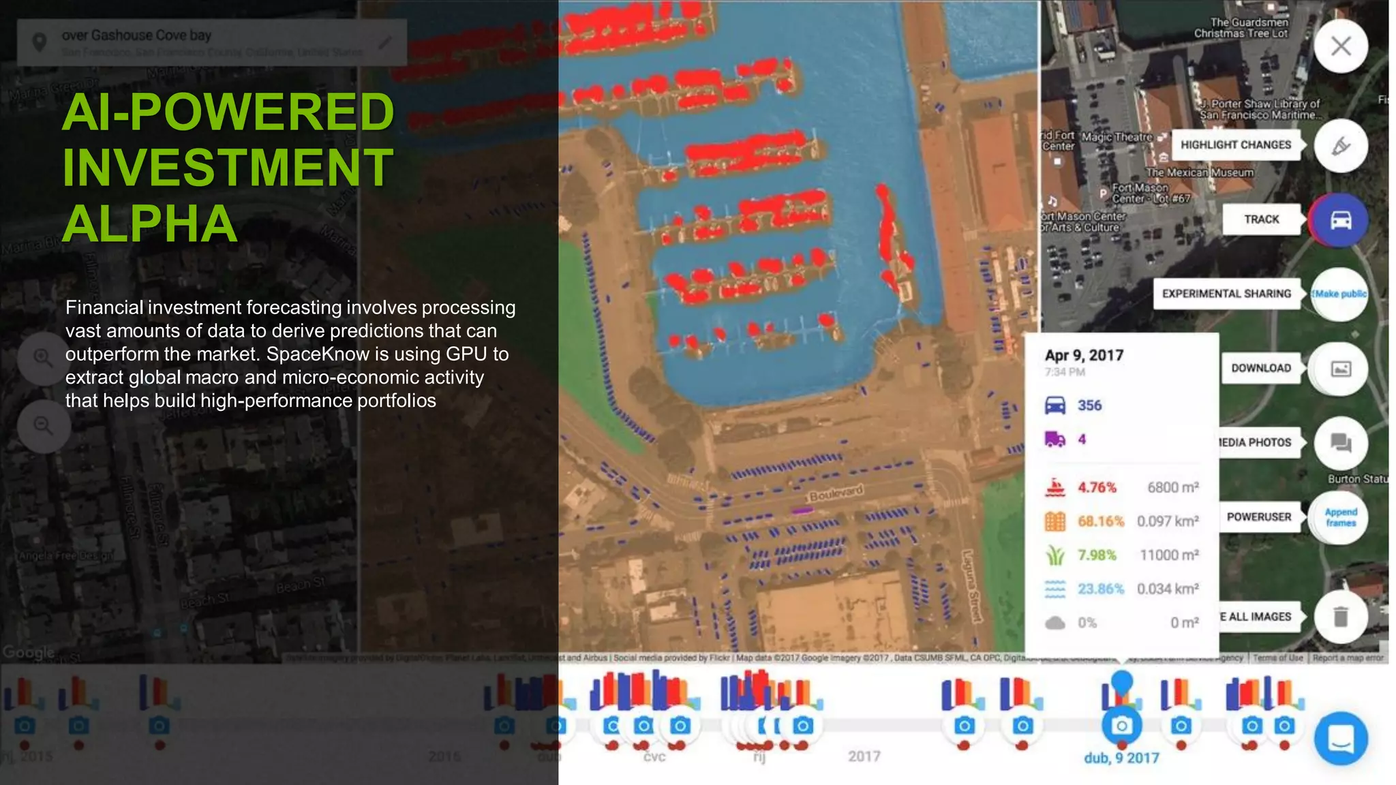1396x785 pixels.
Task: Click the Terms of Use link
Action: (1277, 658)
